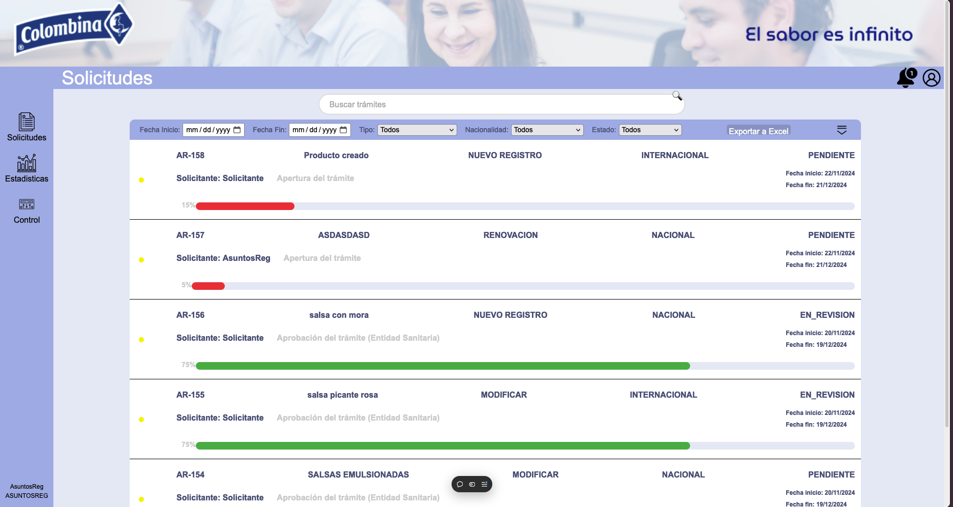953x507 pixels.
Task: Expand the Estado filter dropdown
Action: click(650, 130)
